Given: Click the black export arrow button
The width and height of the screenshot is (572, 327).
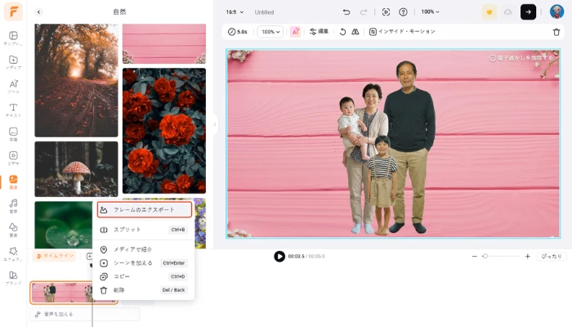Looking at the screenshot, I should click(x=528, y=12).
